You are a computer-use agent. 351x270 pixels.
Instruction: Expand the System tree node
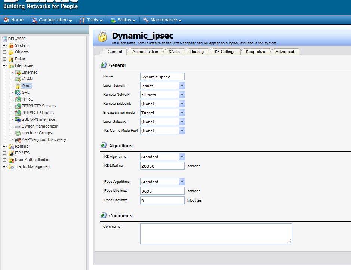[4, 45]
